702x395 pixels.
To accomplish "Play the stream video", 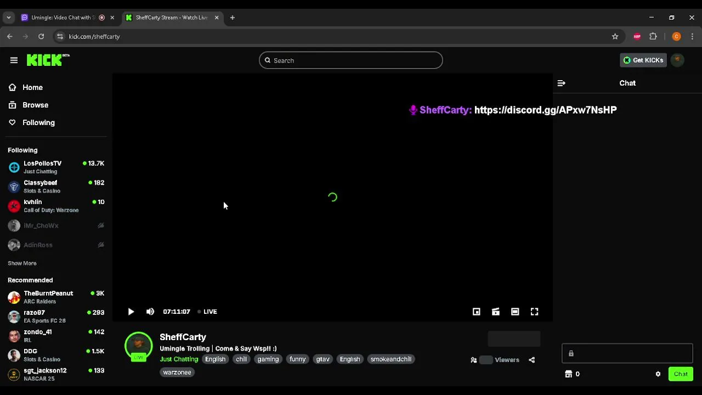I will click(131, 312).
